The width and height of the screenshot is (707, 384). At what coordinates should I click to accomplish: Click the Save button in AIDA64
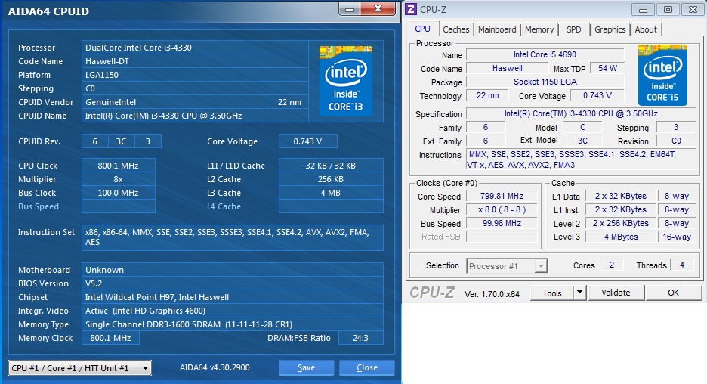pos(306,367)
